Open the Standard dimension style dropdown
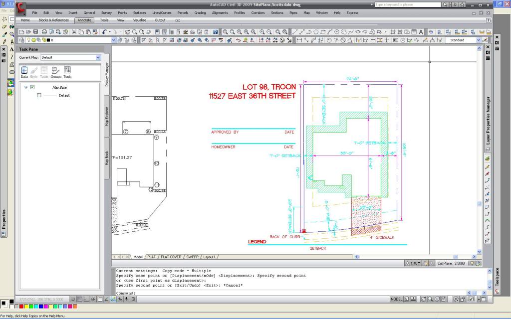 (479, 40)
